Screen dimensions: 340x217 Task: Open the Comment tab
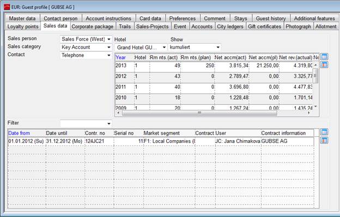pos(215,19)
